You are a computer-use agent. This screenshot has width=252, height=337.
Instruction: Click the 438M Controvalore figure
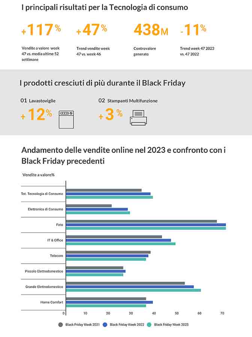coord(151,30)
